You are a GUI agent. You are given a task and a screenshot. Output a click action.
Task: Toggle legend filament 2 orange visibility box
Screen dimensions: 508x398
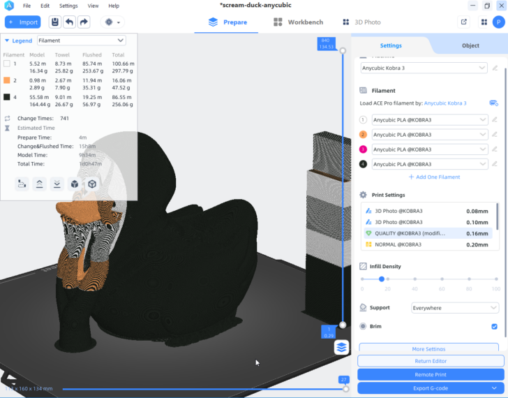point(7,80)
